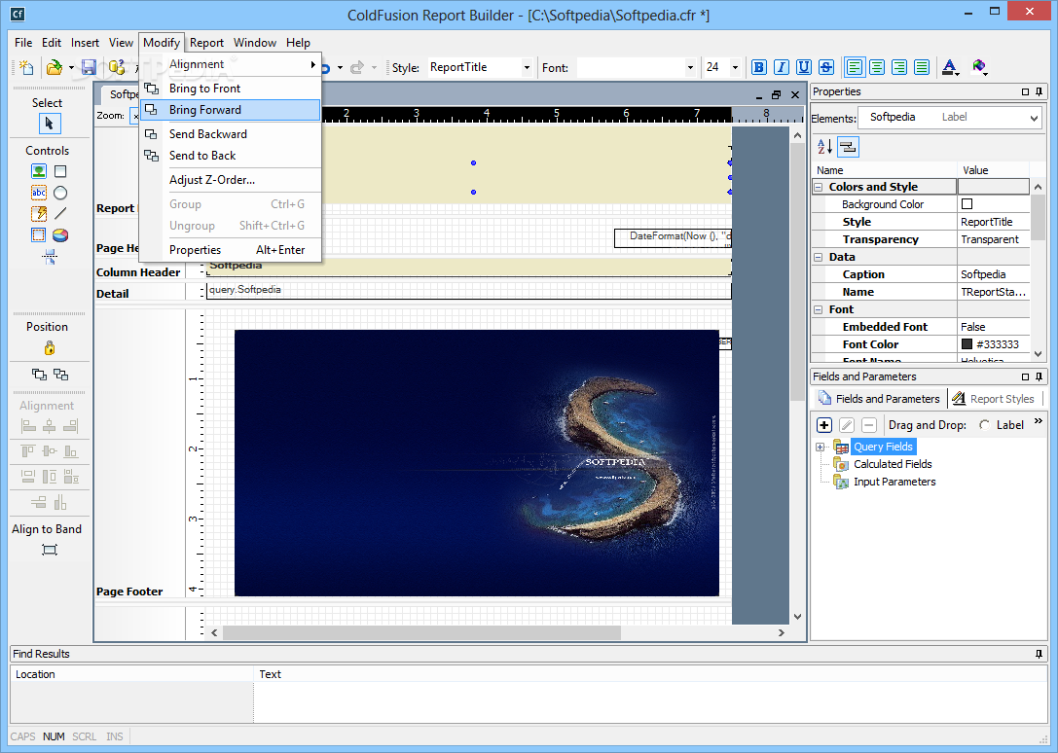Viewport: 1058px width, 753px height.
Task: Select the pointer tool under Select
Action: pos(49,124)
